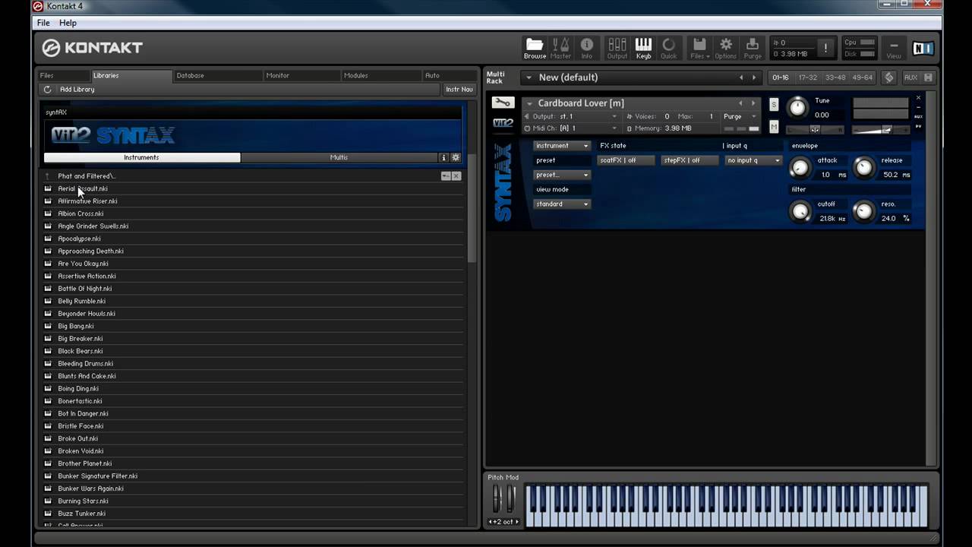Screen dimensions: 972x547
Task: Click the panic exclamation button
Action: (825, 48)
